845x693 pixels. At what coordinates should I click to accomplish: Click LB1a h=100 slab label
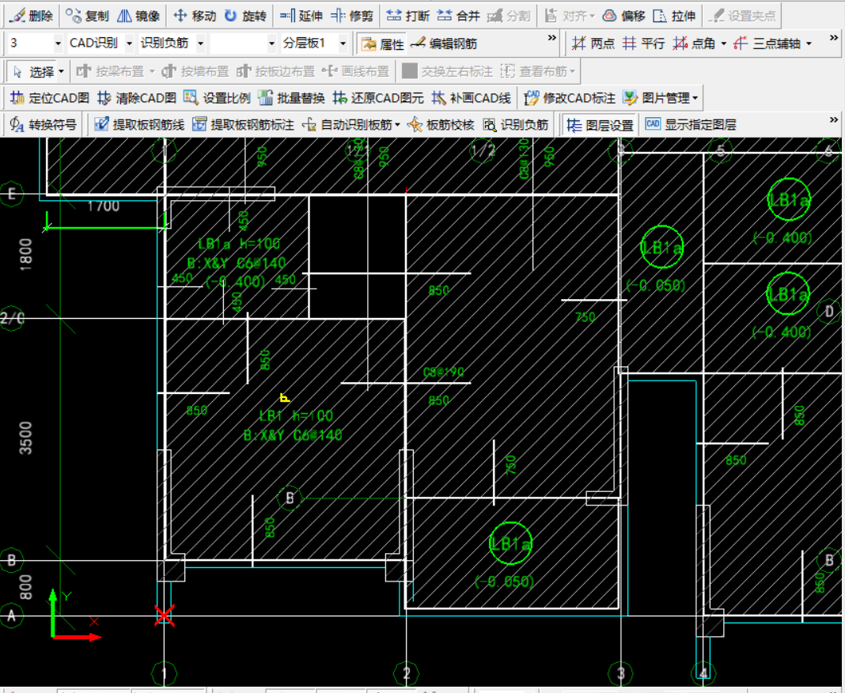239,244
